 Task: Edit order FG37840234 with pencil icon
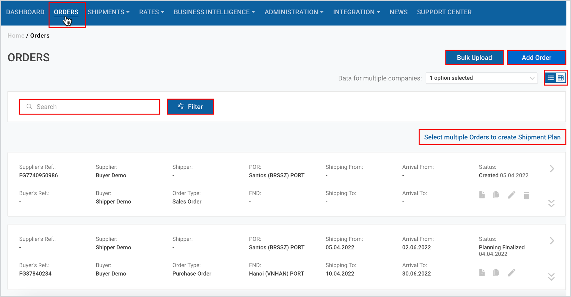click(511, 273)
